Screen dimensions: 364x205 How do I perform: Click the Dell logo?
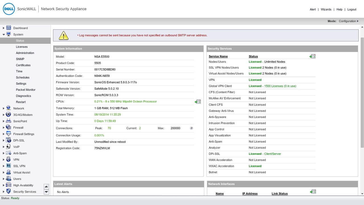click(9, 9)
